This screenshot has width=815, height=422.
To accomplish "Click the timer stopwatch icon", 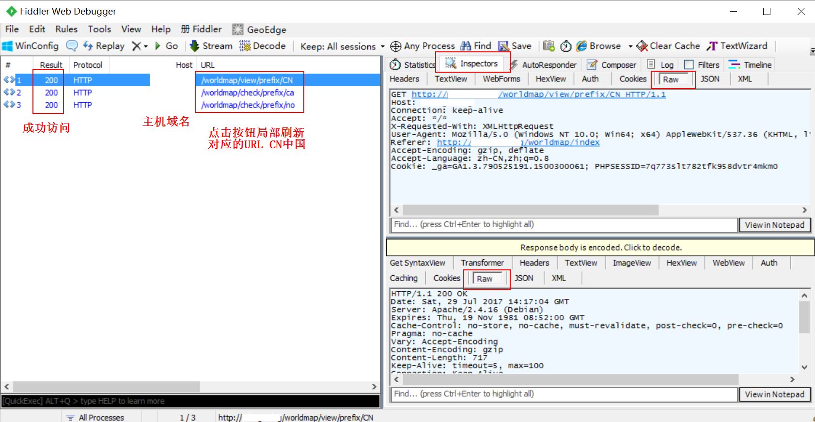I will pyautogui.click(x=566, y=46).
